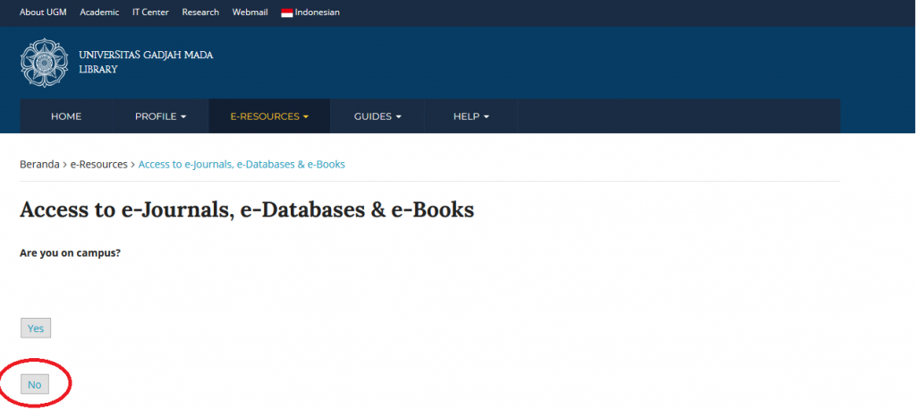
Task: Expand the HELP dropdown menu
Action: pos(471,116)
